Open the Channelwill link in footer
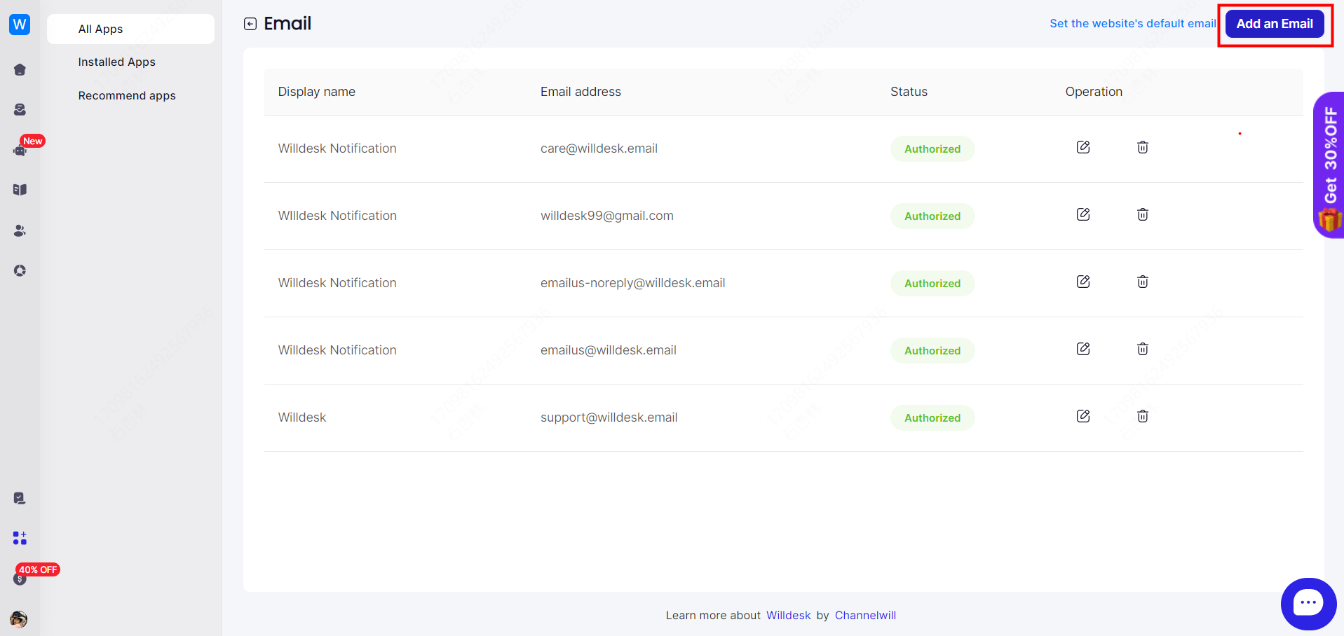This screenshot has height=636, width=1344. [x=865, y=615]
